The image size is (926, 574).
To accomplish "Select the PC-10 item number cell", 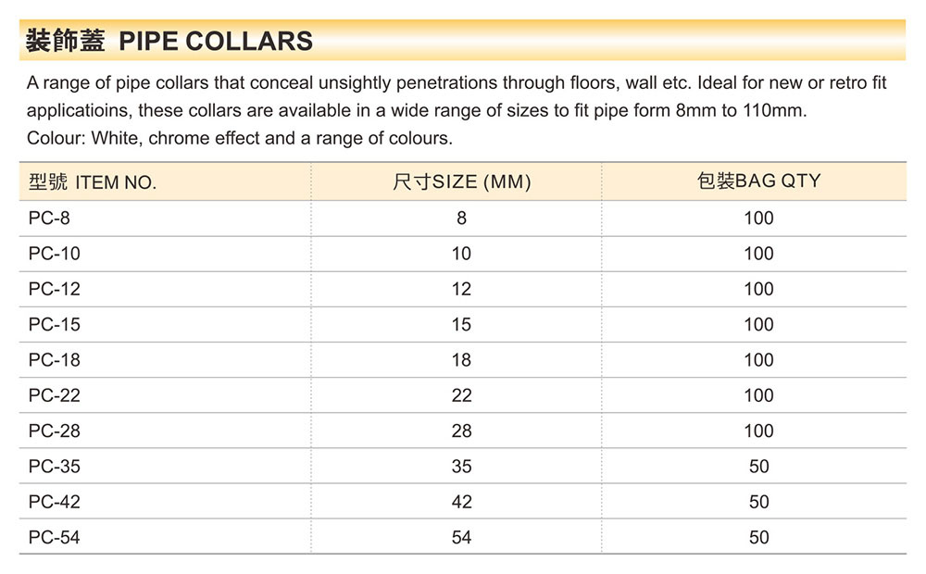I will (54, 254).
